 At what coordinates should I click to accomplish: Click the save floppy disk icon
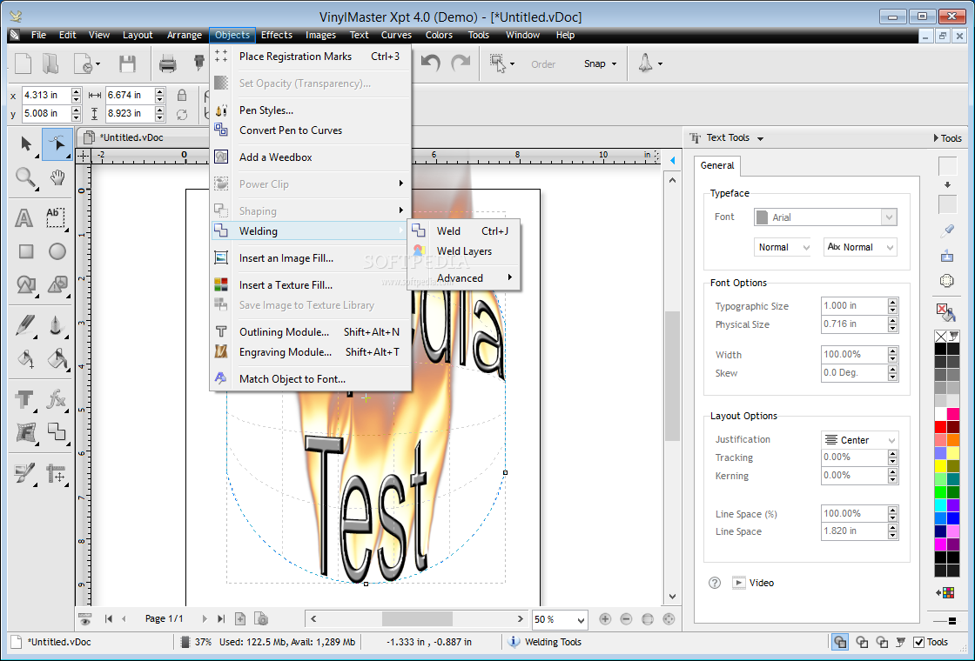tap(127, 63)
